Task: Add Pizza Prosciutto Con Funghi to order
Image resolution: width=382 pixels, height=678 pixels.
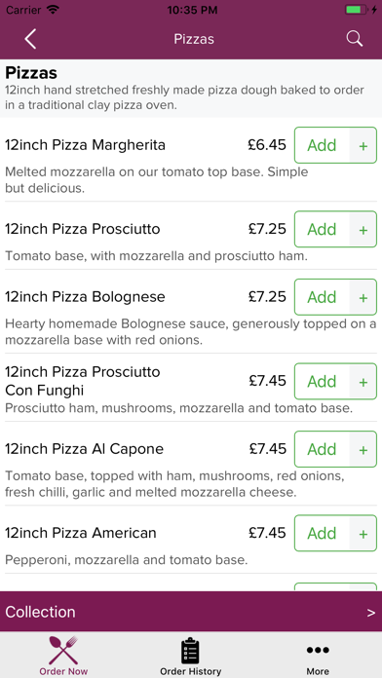Action: coord(322,381)
